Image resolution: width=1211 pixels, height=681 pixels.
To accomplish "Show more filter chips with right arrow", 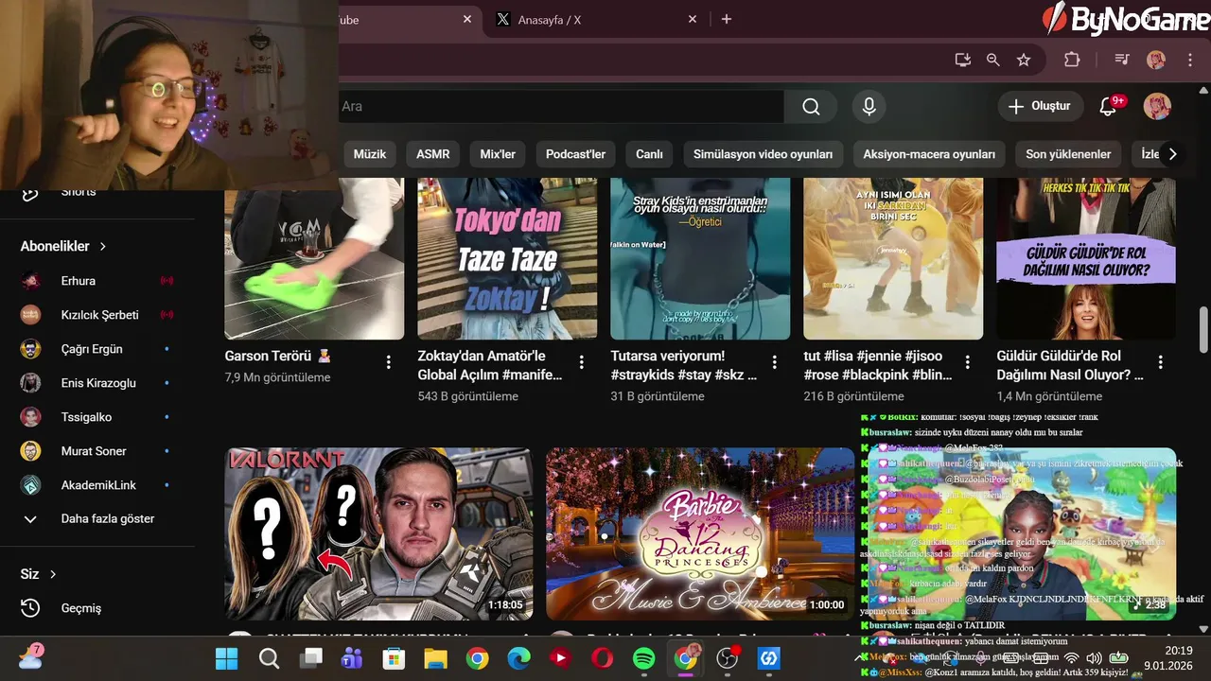I will (1172, 154).
